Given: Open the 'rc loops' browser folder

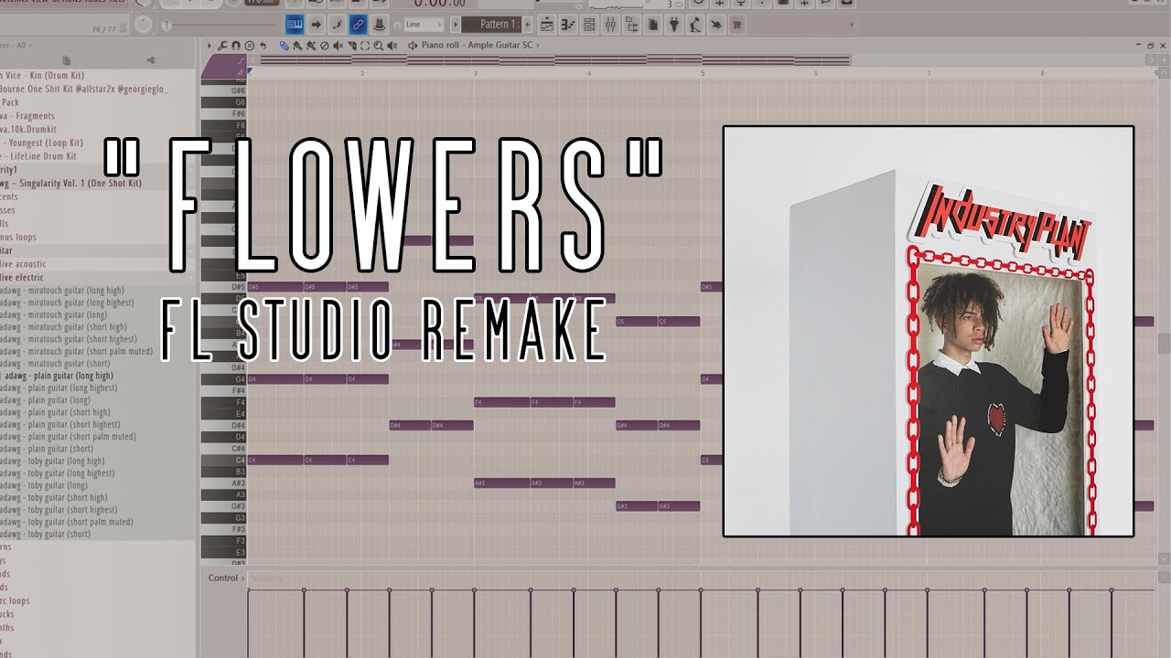Looking at the screenshot, I should (x=15, y=600).
